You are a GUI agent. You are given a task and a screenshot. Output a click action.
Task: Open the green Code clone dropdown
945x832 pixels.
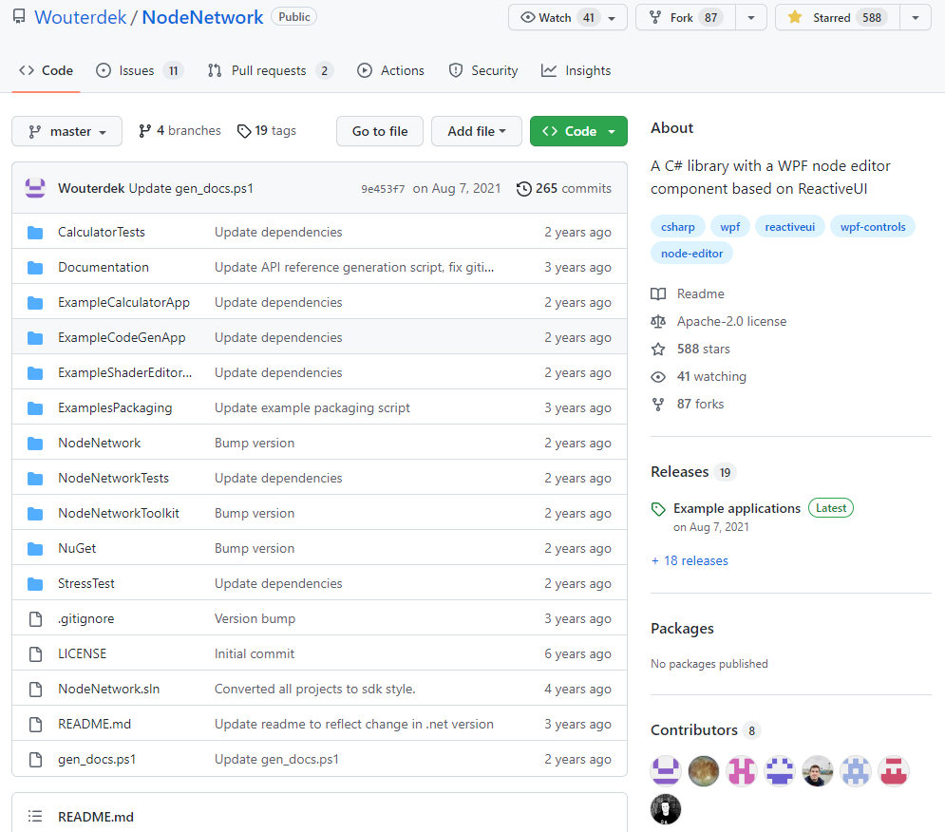(578, 131)
